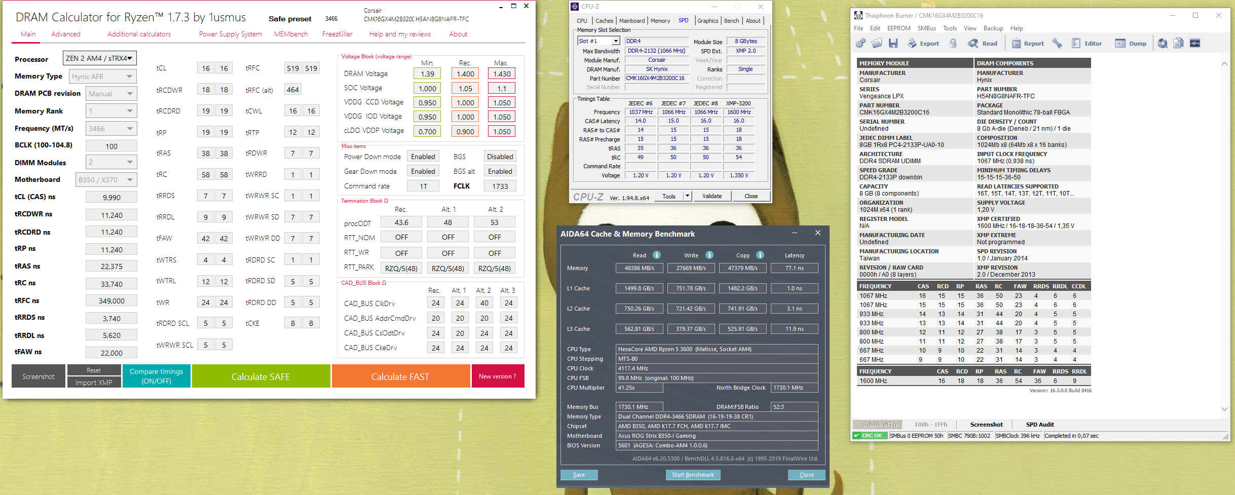Open Memory Type dropdown showing Hynix AFR
This screenshot has height=495, width=1235.
(x=102, y=77)
